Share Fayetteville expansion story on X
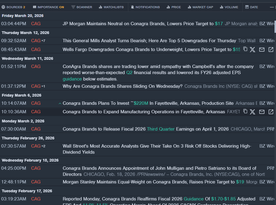Image resolution: width=276 pixels, height=205 pixels. [252, 112]
